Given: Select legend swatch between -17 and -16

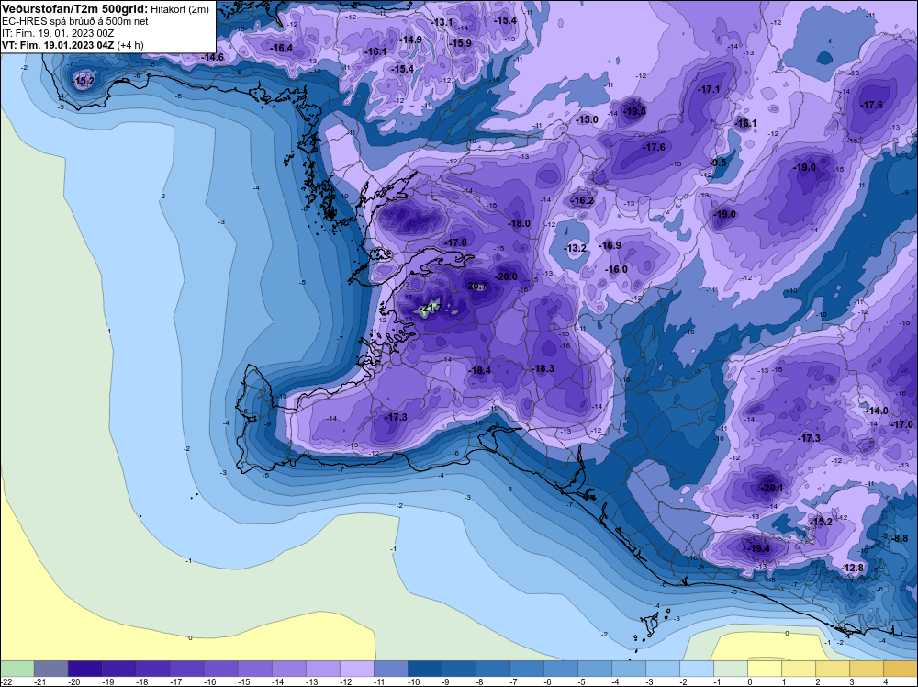Looking at the screenshot, I should (186, 669).
